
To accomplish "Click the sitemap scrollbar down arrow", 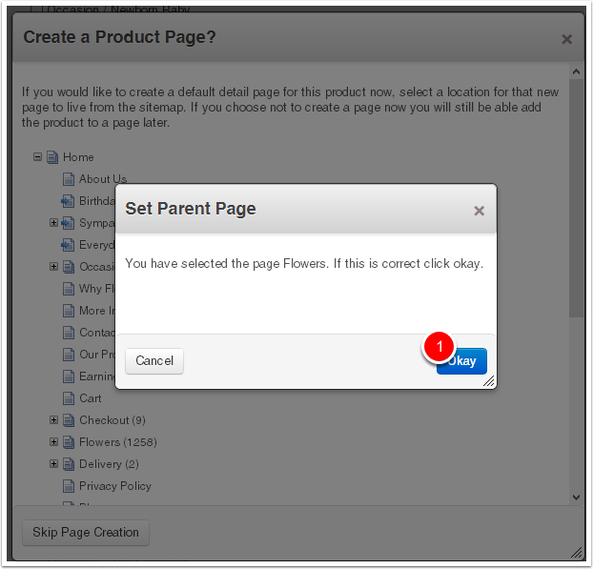I will click(x=576, y=497).
